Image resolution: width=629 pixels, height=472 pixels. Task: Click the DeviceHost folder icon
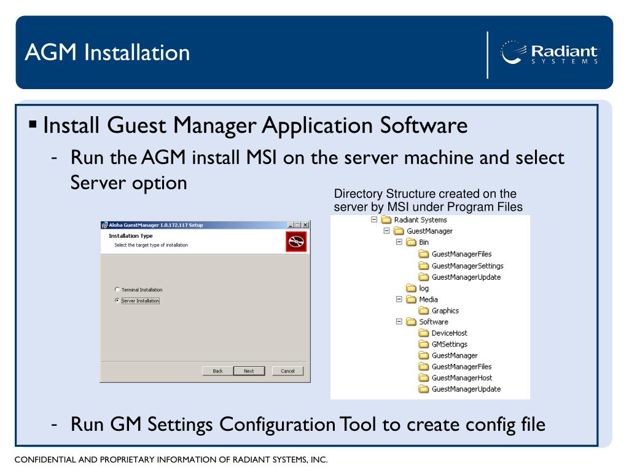(x=424, y=333)
